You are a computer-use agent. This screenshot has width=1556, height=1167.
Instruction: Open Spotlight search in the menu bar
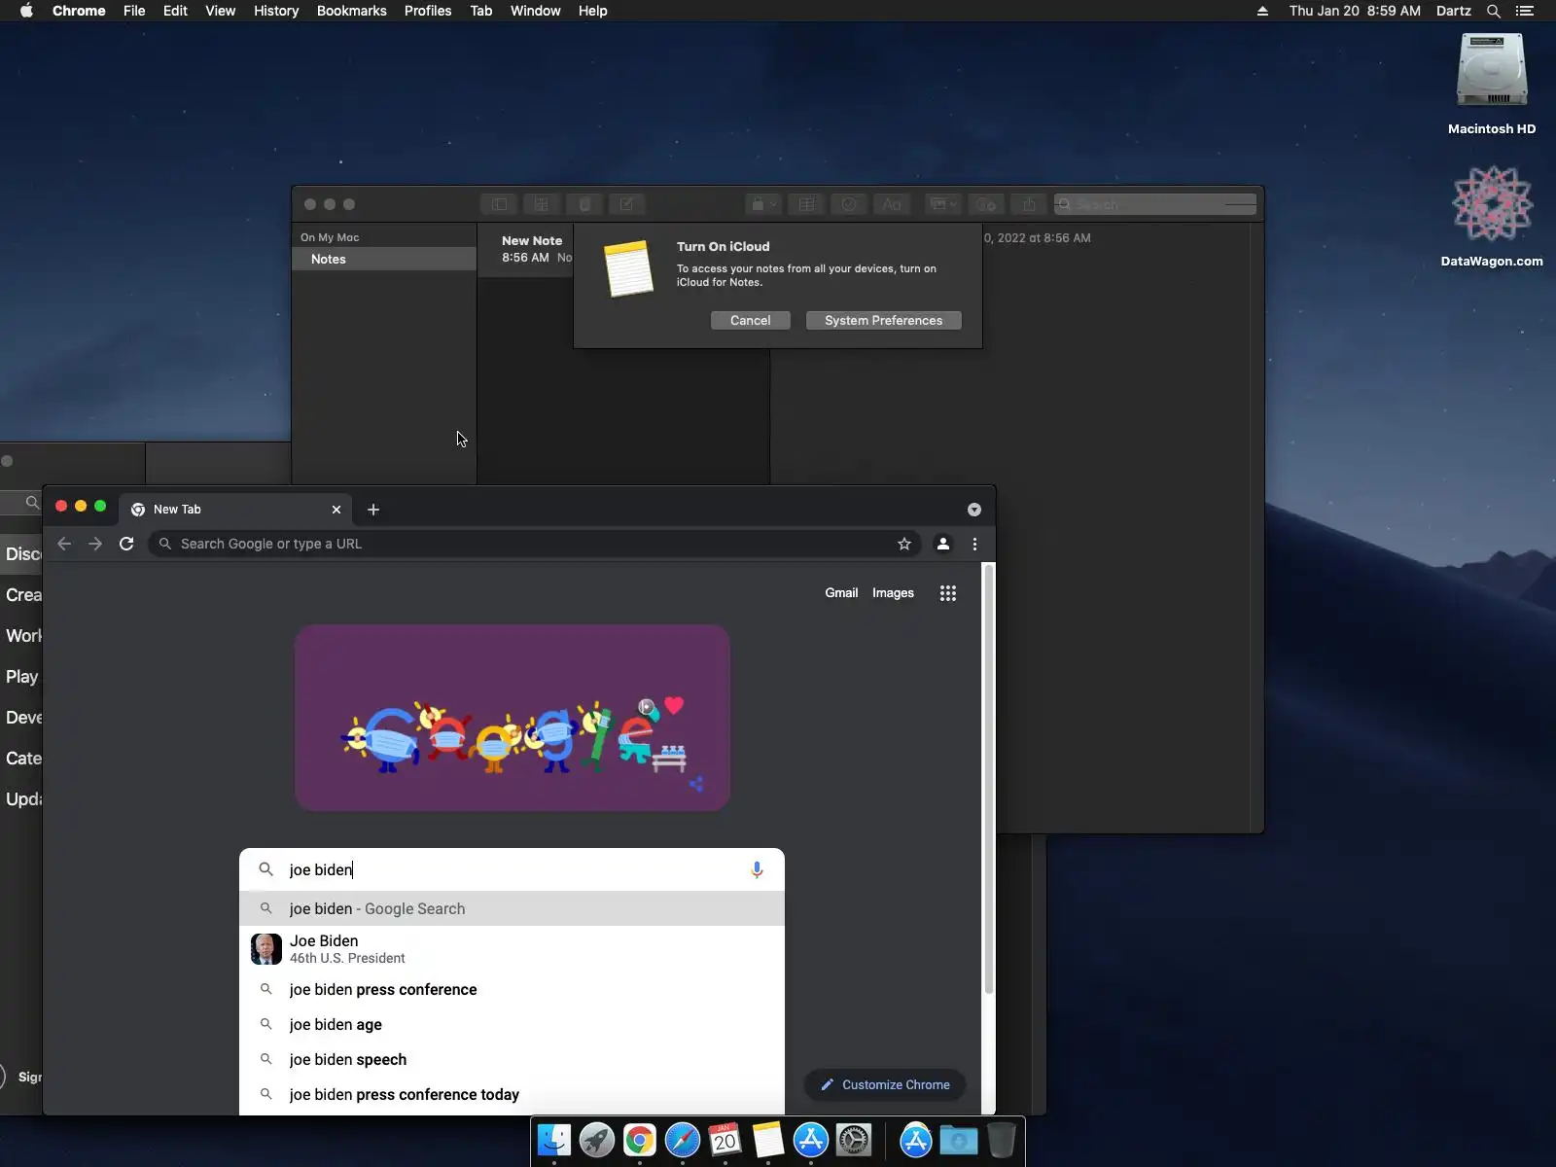point(1494,11)
